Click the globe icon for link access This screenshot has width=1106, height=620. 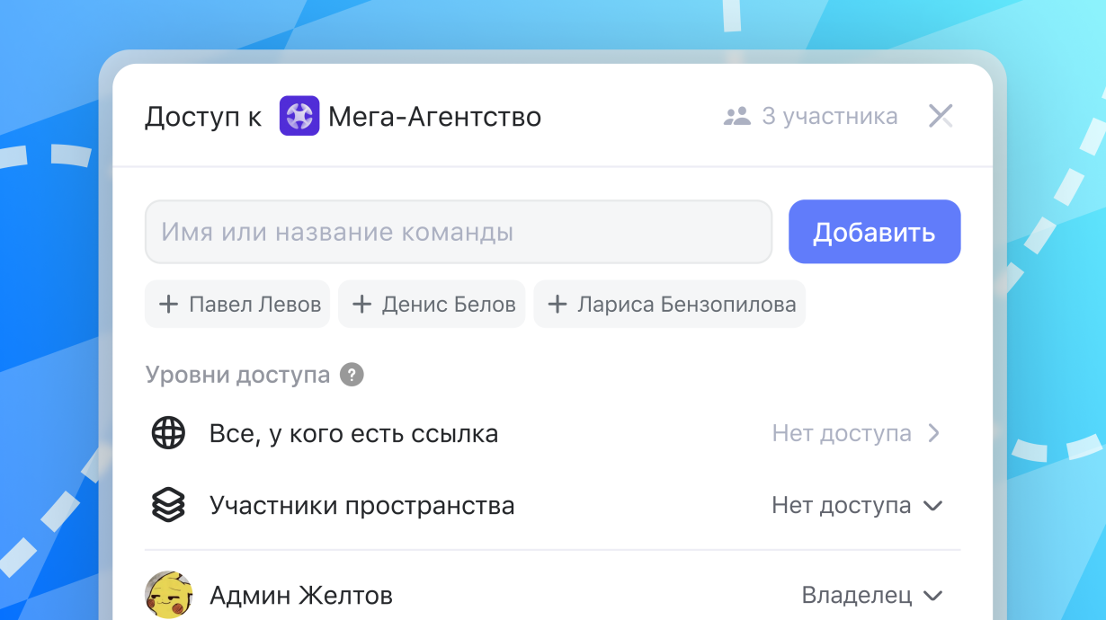[168, 433]
